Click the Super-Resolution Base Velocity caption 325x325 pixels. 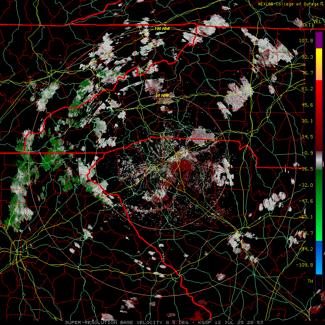pos(164,322)
